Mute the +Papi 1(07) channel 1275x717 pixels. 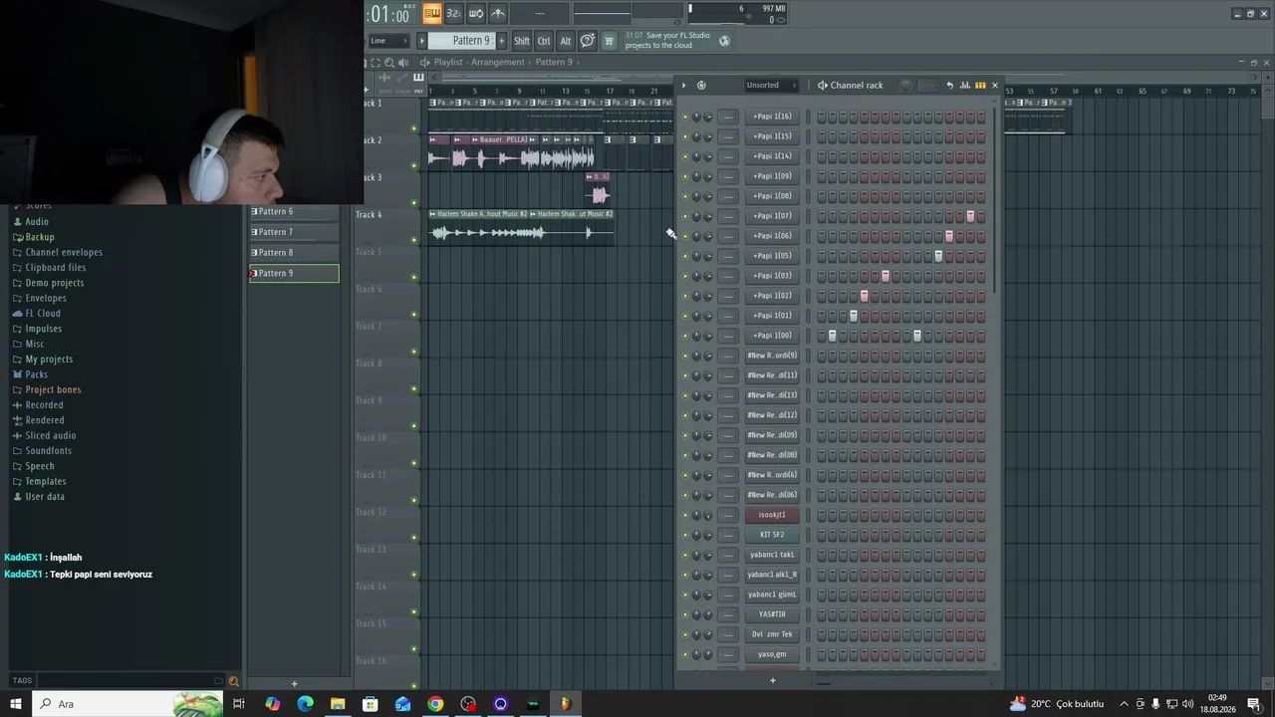685,216
